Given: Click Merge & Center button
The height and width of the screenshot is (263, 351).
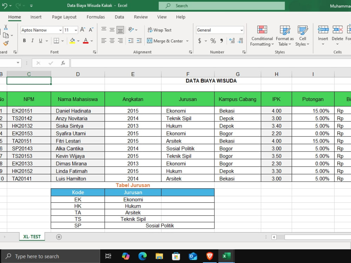Looking at the screenshot, I should pyautogui.click(x=165, y=41).
